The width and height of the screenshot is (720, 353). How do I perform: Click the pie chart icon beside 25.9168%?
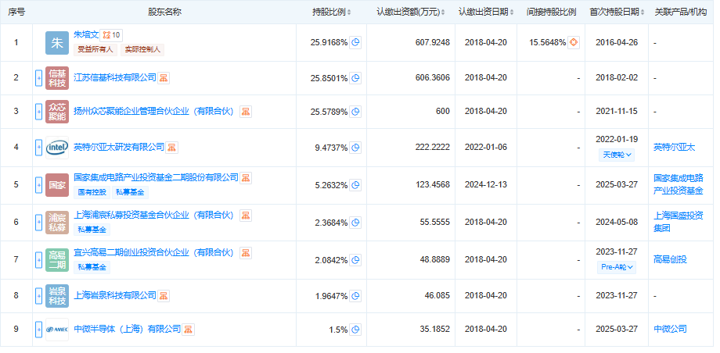(355, 42)
